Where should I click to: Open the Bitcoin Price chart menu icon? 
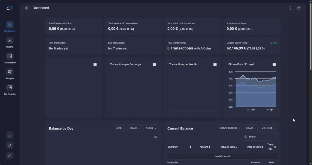pyautogui.click(x=274, y=64)
